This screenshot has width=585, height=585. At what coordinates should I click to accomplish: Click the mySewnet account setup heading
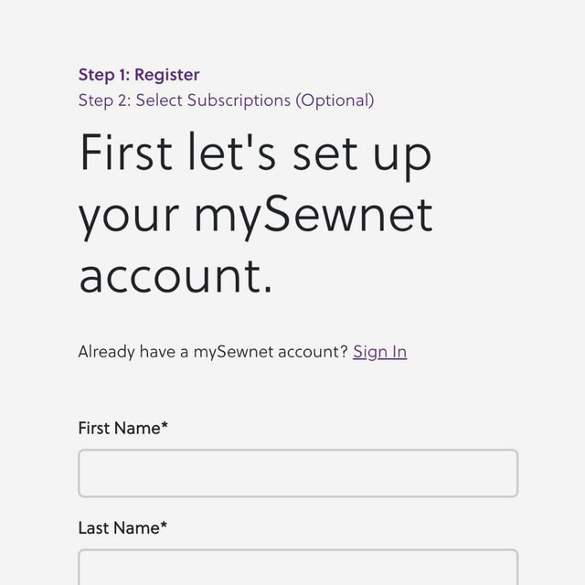[x=256, y=214]
